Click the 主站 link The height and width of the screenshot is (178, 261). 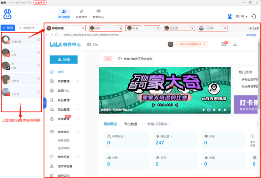(x=93, y=45)
